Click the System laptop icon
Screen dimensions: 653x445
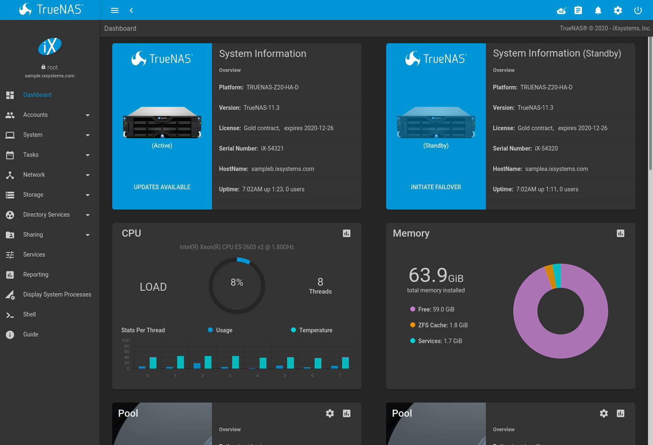click(10, 135)
